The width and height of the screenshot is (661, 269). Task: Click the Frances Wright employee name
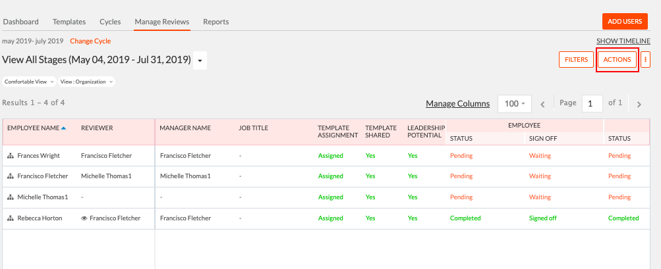39,156
